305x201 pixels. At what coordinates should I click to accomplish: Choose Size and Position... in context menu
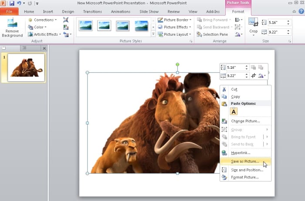(245, 170)
